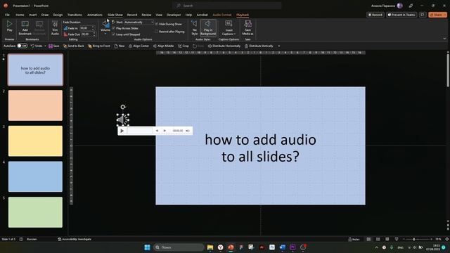Viewport: 450px width, 253px height.
Task: Skip backward in the audio player bar
Action: pos(157,131)
